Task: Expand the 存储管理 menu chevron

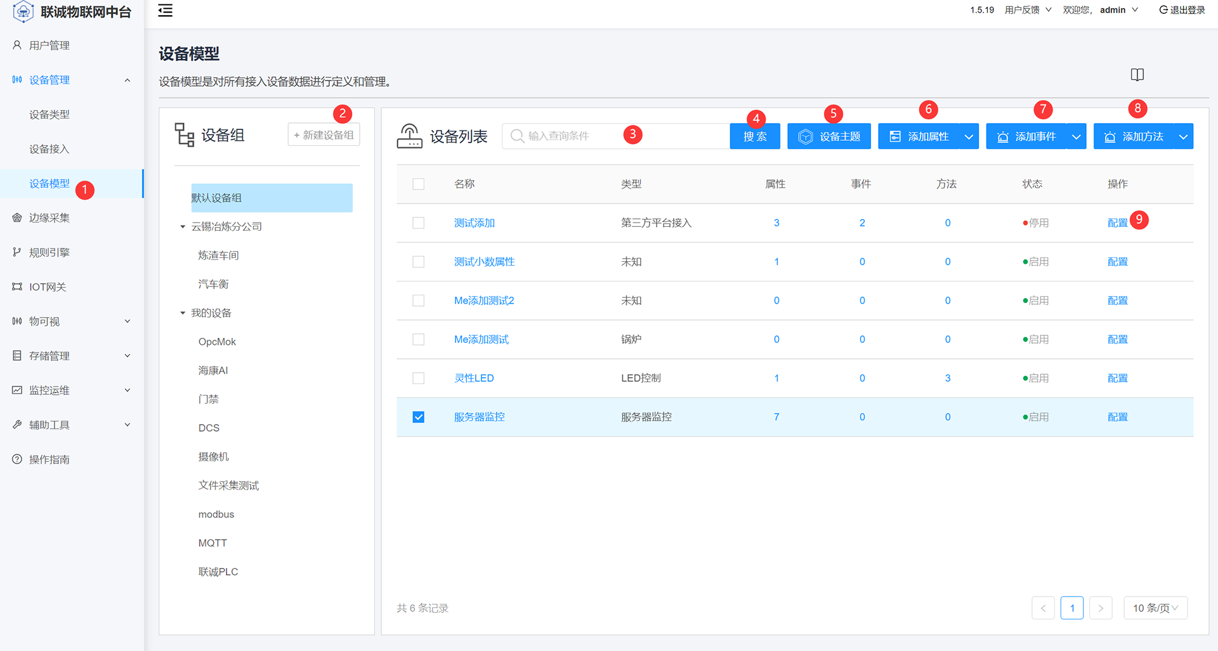Action: (x=128, y=356)
